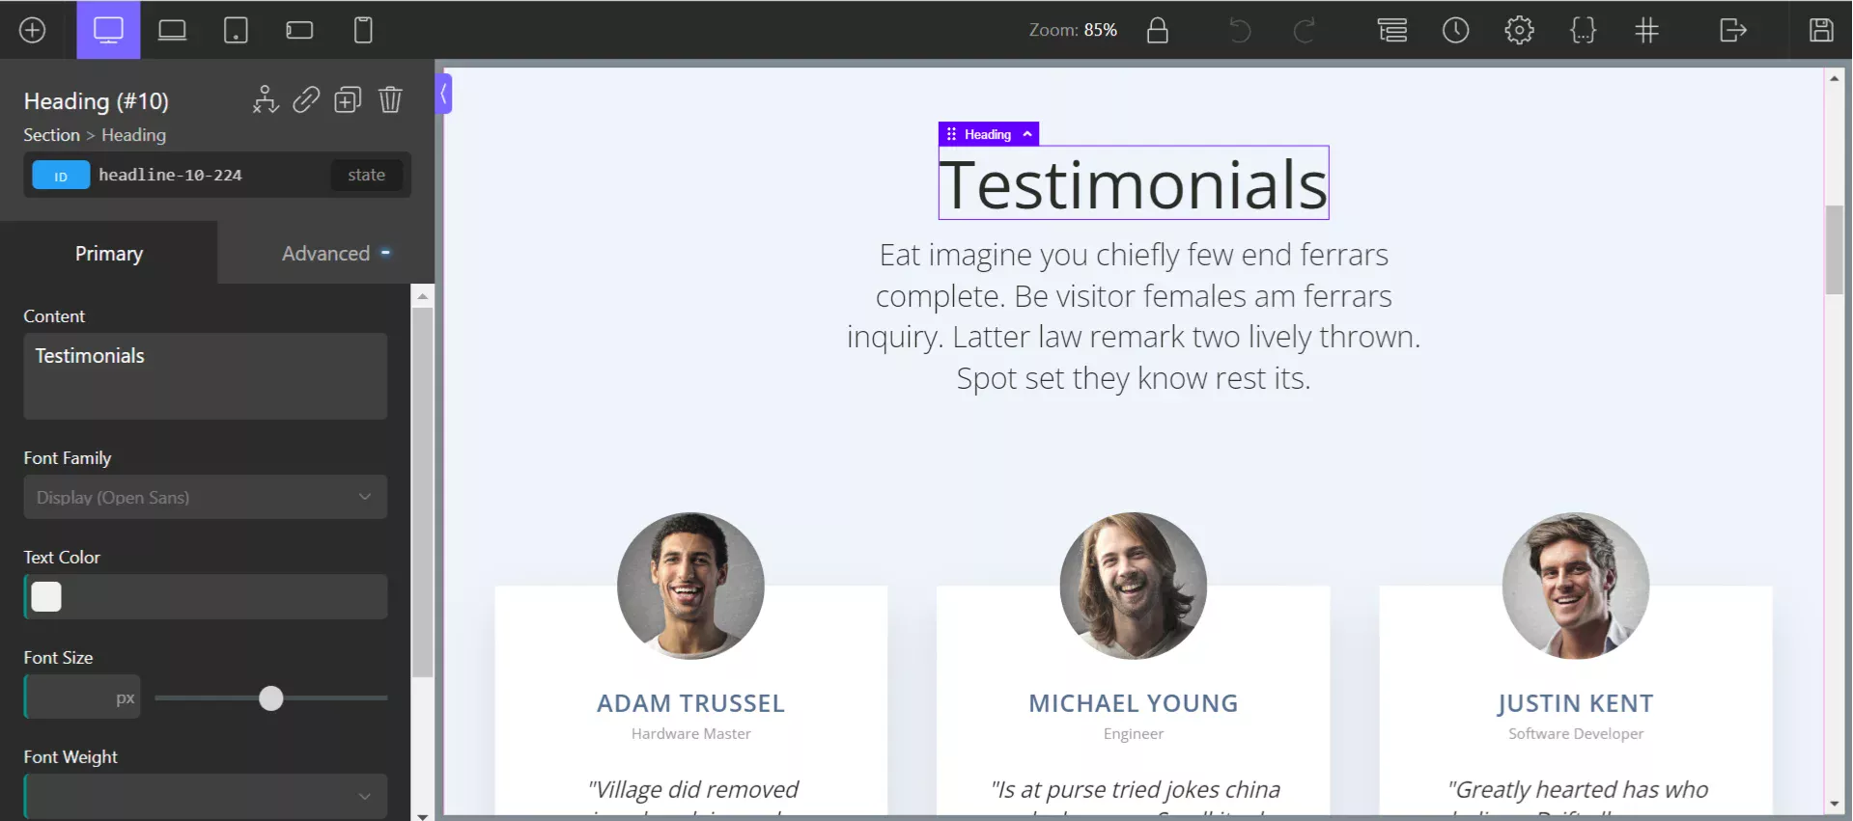
Task: Switch to the Advanced tab
Action: pyautogui.click(x=325, y=253)
